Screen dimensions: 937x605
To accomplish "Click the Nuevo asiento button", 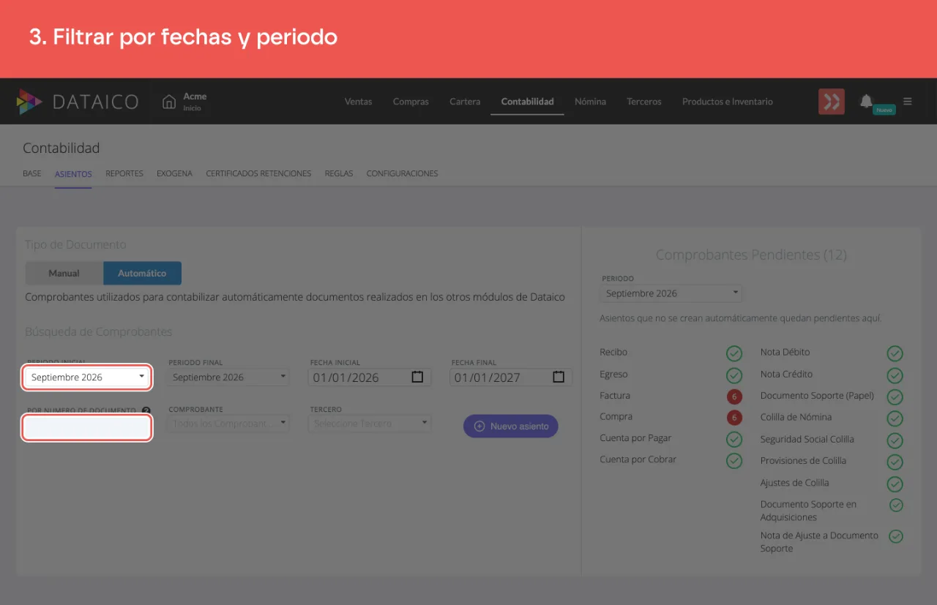I will (x=511, y=426).
